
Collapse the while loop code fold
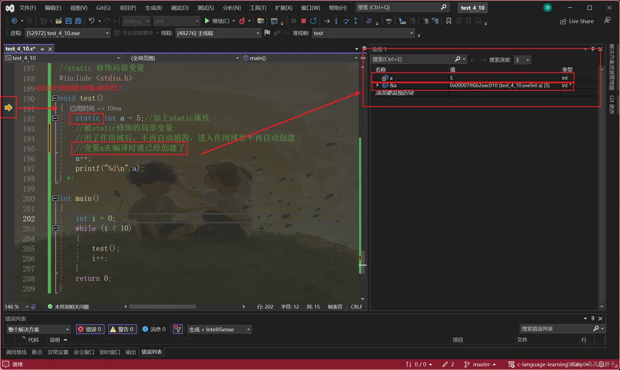click(x=55, y=228)
